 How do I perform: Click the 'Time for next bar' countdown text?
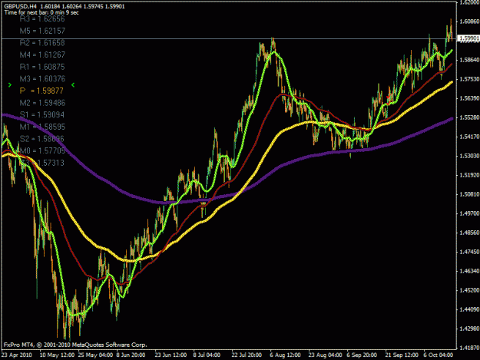coord(41,12)
